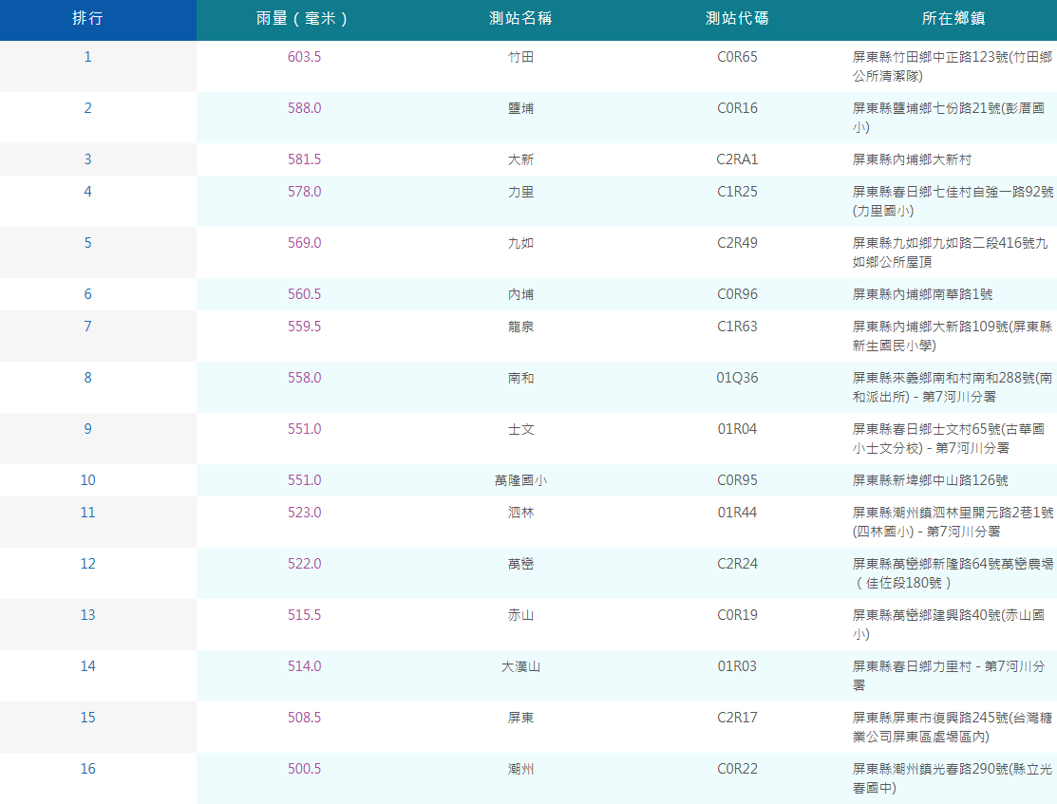Screen dimensions: 1057x804
Task: Click address 屏東縣九如鄉九如路二段416號
Action: pyautogui.click(x=944, y=243)
